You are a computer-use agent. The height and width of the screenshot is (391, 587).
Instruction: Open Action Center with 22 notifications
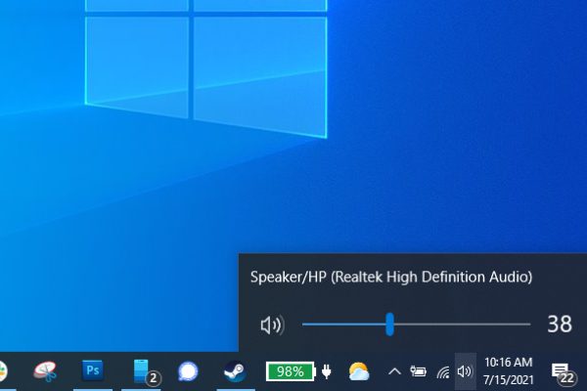[564, 374]
